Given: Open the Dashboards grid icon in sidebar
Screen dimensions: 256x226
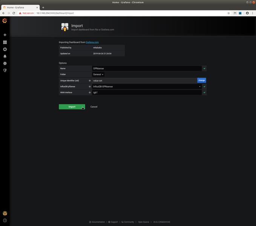Looking at the screenshot, I should point(5,42).
